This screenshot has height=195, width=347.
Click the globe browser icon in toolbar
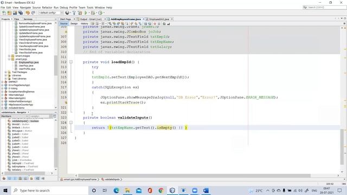[x=67, y=13]
